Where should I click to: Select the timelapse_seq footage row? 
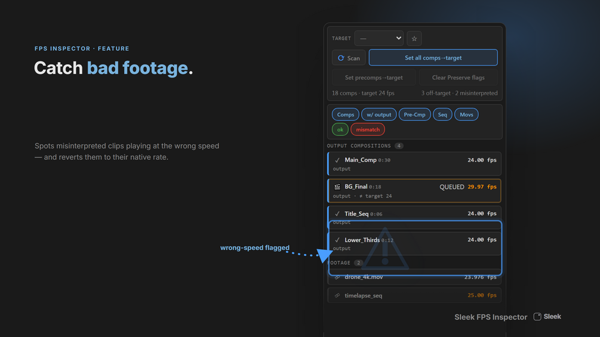414,295
